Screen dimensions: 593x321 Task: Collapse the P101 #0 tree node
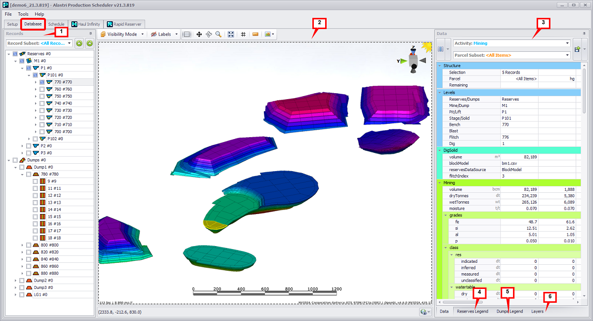(x=29, y=75)
